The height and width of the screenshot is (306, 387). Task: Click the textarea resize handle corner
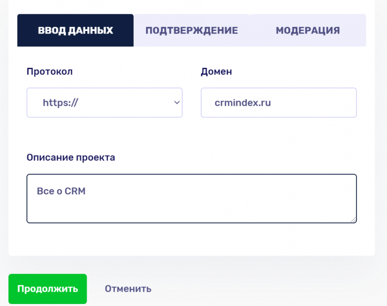click(x=353, y=220)
